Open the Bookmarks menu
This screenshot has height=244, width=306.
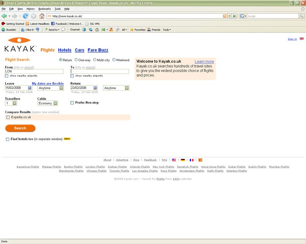pyautogui.click(x=44, y=9)
